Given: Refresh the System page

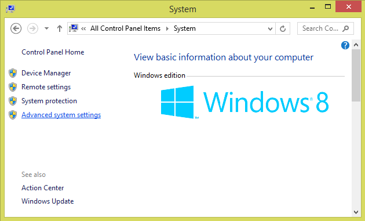Looking at the screenshot, I should (283, 28).
